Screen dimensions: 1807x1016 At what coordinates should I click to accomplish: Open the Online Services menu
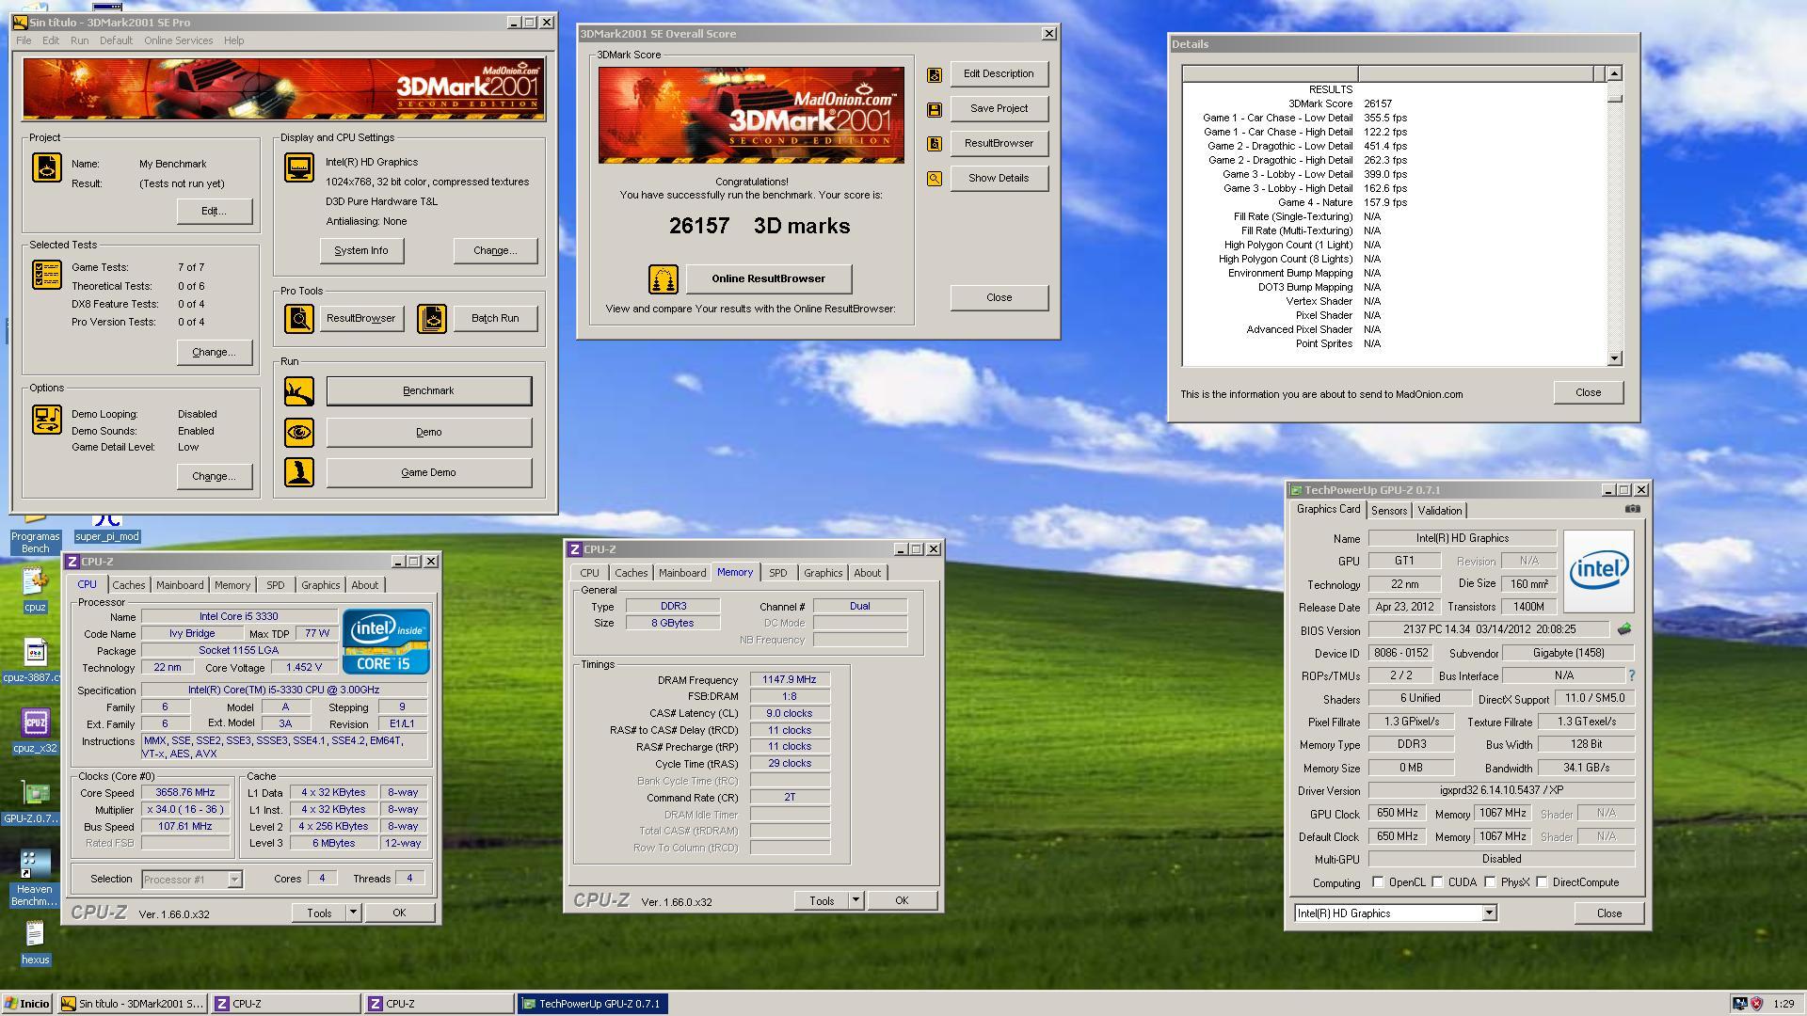(179, 40)
